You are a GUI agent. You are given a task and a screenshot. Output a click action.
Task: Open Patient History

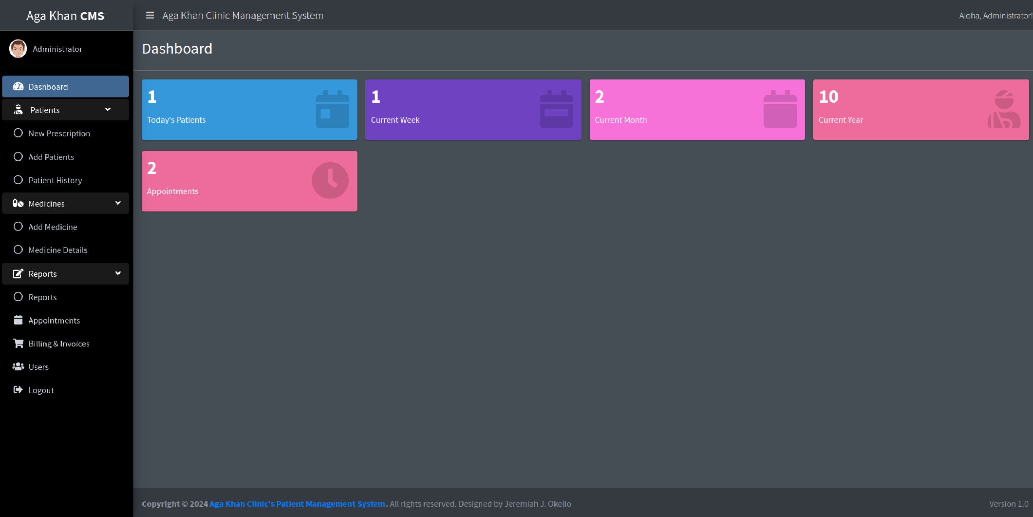[66, 180]
